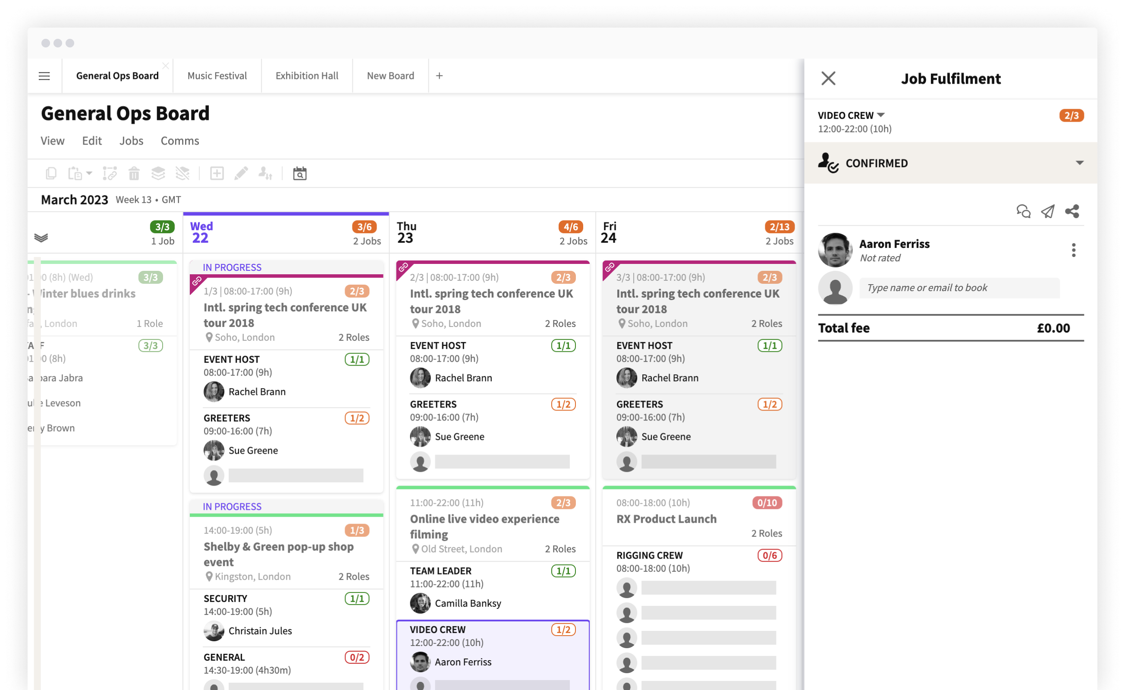Screen dimensions: 1125x690
Task: Click the trash delete icon in toolbar
Action: click(134, 173)
